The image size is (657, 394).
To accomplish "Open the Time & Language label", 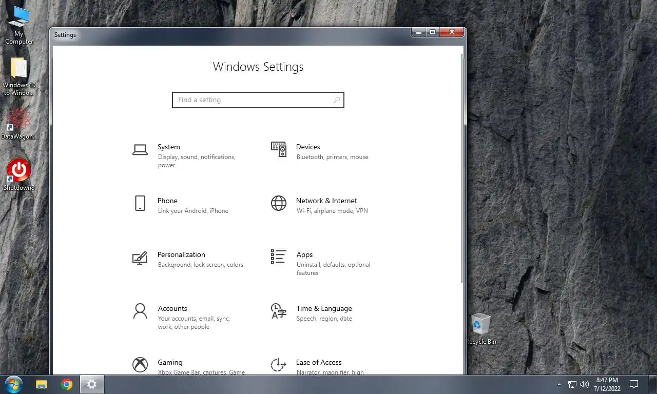I will 324,308.
